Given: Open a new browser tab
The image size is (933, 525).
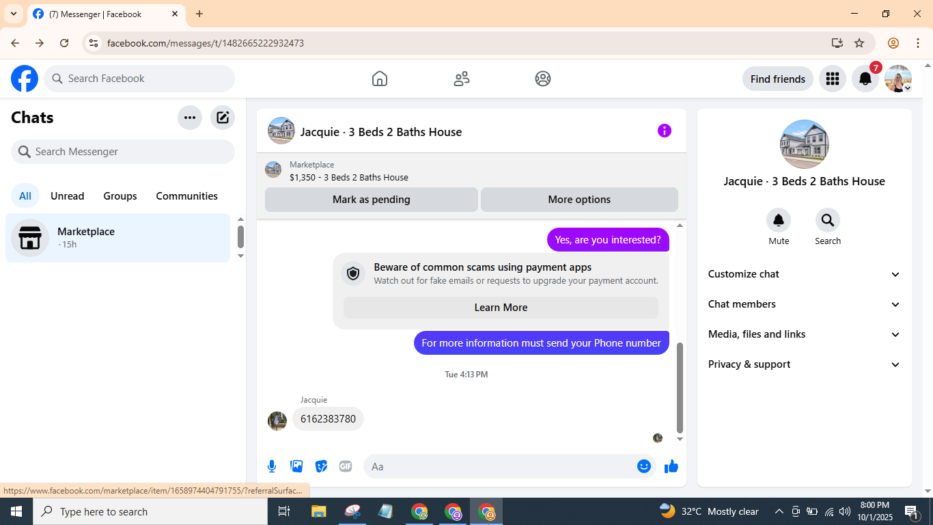Looking at the screenshot, I should coord(199,14).
